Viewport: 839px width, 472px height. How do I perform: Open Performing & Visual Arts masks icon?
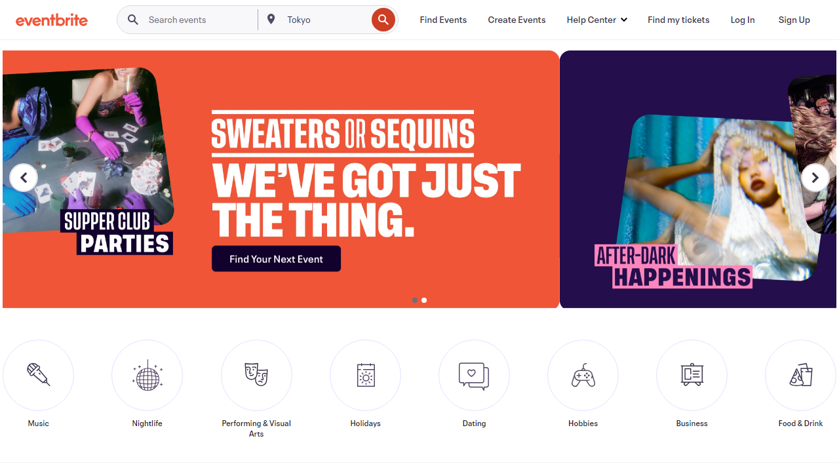tap(256, 375)
